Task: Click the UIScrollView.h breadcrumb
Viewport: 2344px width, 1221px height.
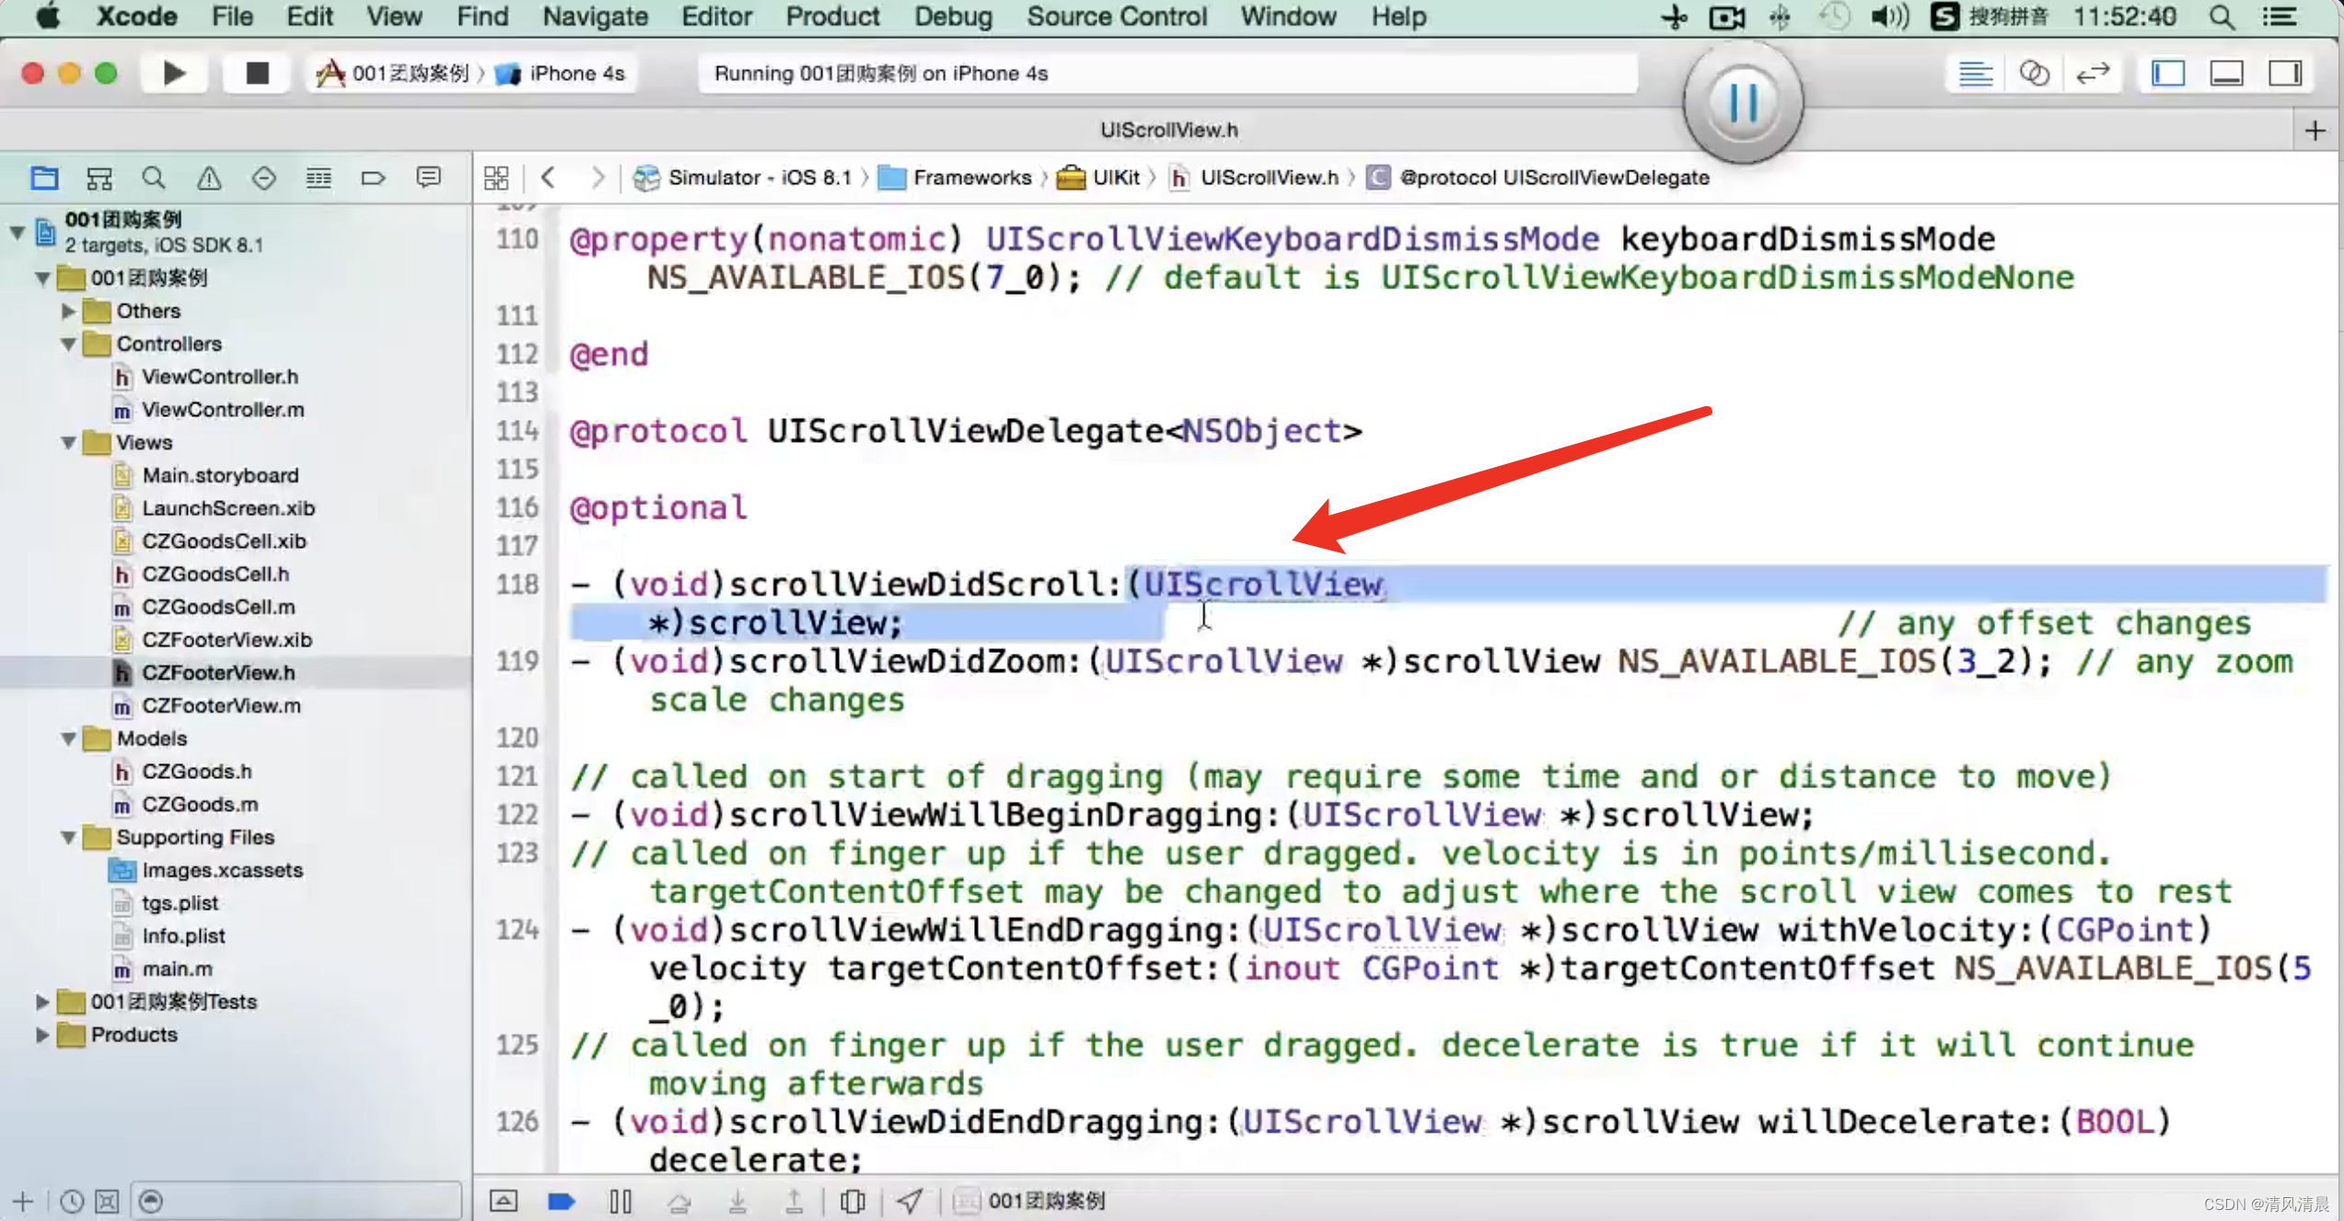Action: click(1254, 177)
